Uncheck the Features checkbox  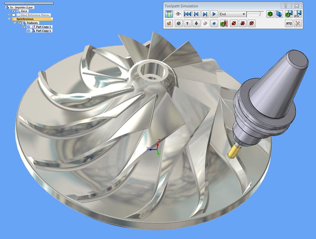pyautogui.click(x=19, y=23)
